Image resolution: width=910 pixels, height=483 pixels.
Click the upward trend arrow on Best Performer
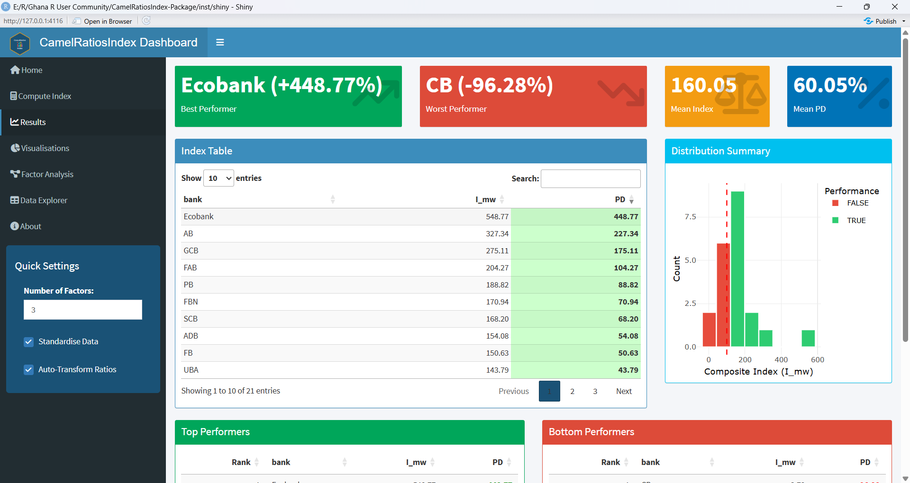coord(376,93)
